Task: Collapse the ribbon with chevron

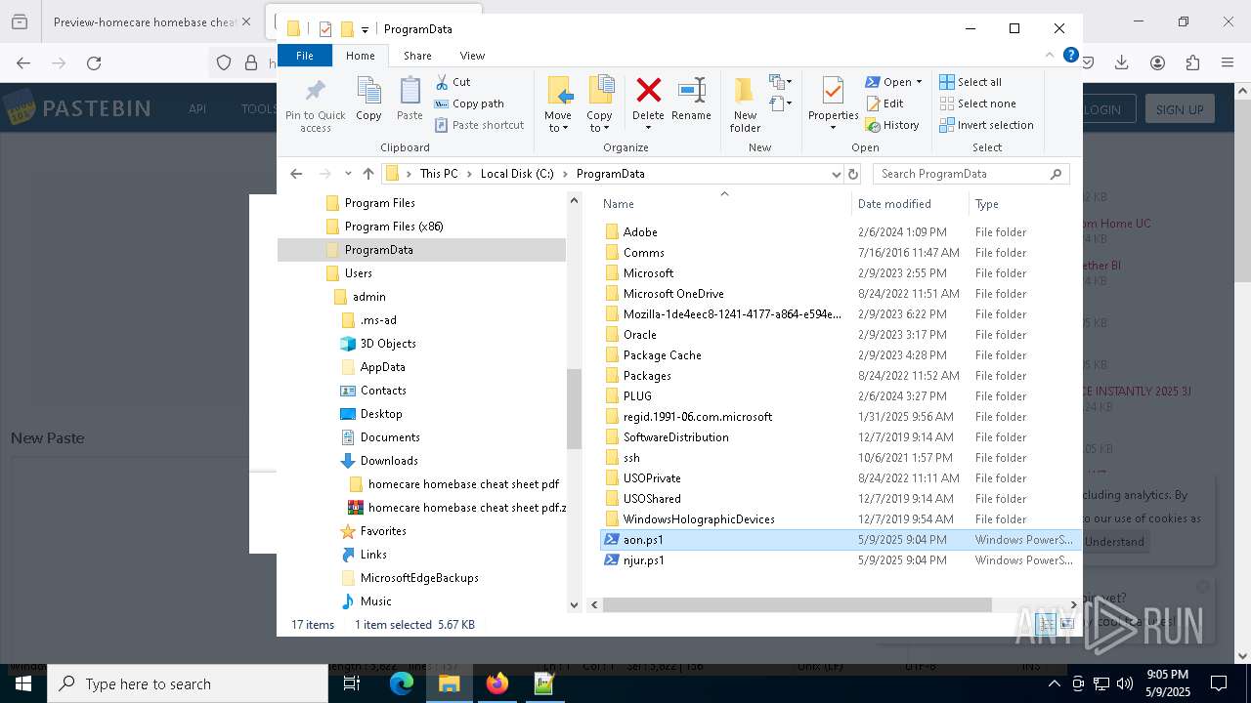Action: [x=1051, y=56]
